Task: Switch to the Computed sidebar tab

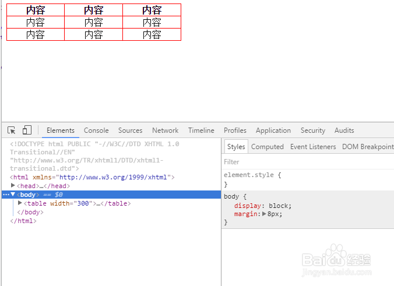Action: click(x=268, y=147)
